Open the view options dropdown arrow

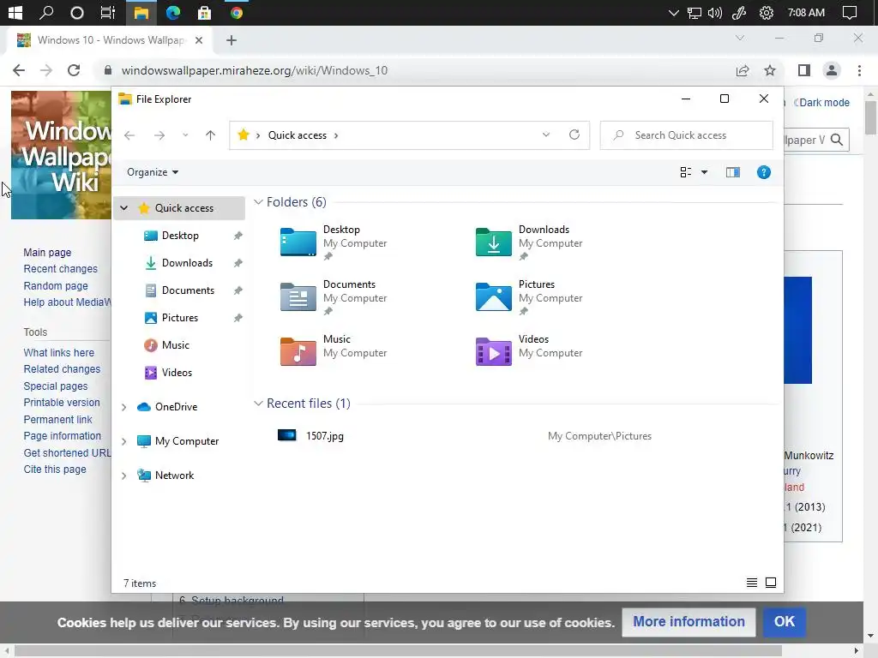tap(705, 172)
